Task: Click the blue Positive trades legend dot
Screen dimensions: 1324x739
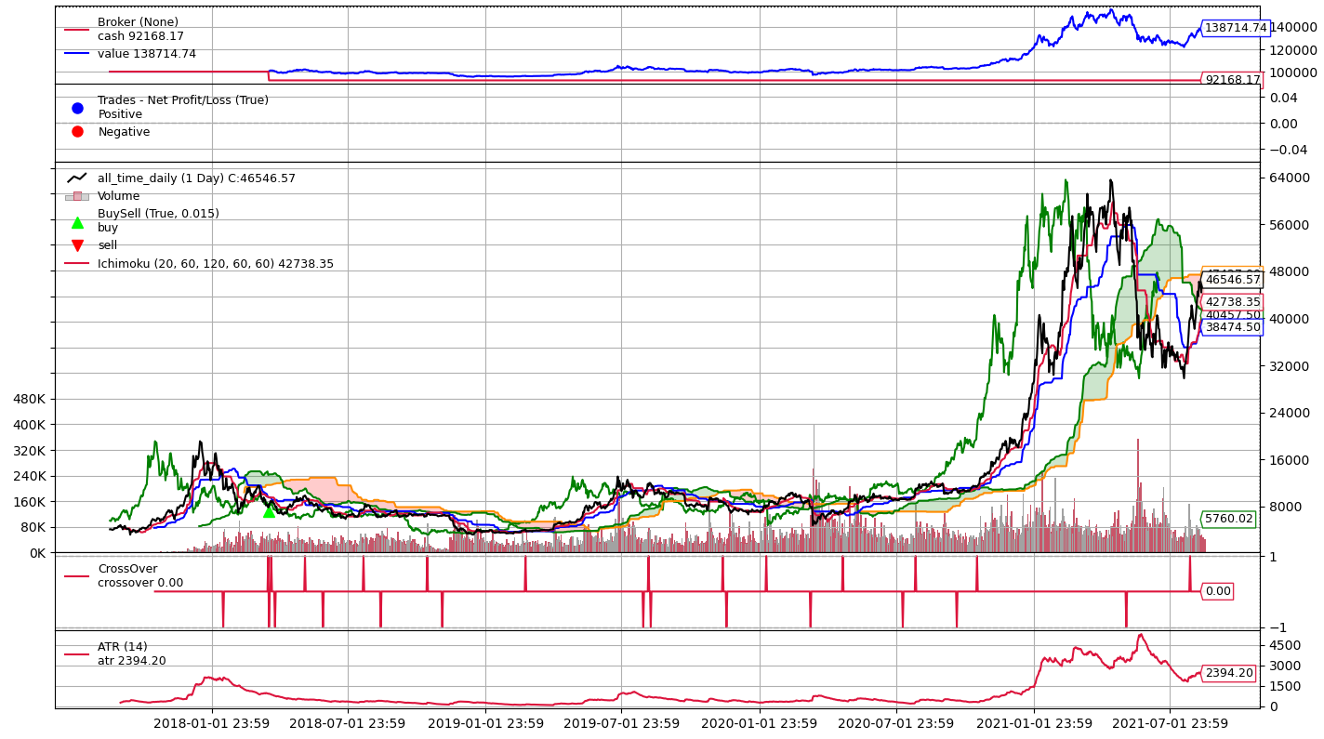Action: 77,108
